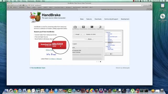
Task: Open Safari compass icon in the Dock
Action: 20,91
